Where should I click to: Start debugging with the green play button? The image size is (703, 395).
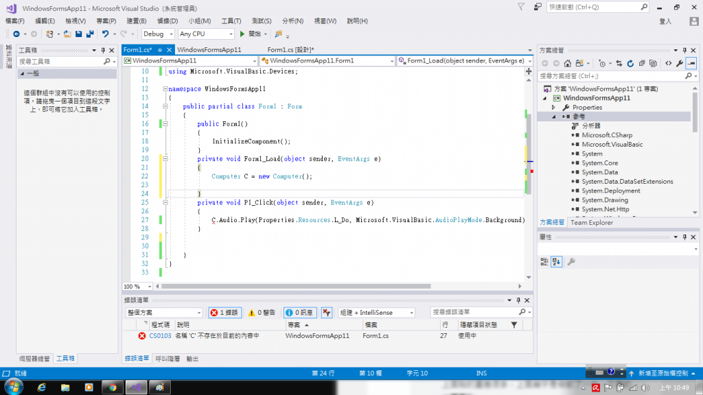242,34
